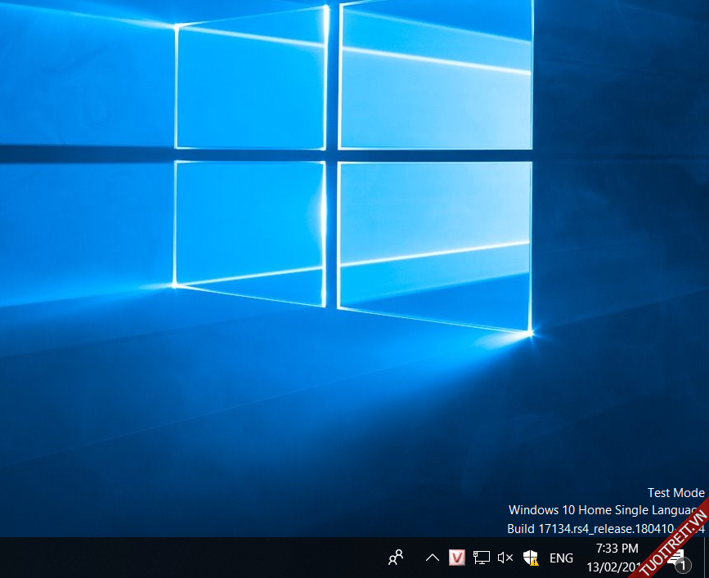Click the Test Mode watermark text
The image size is (709, 578).
coord(675,493)
